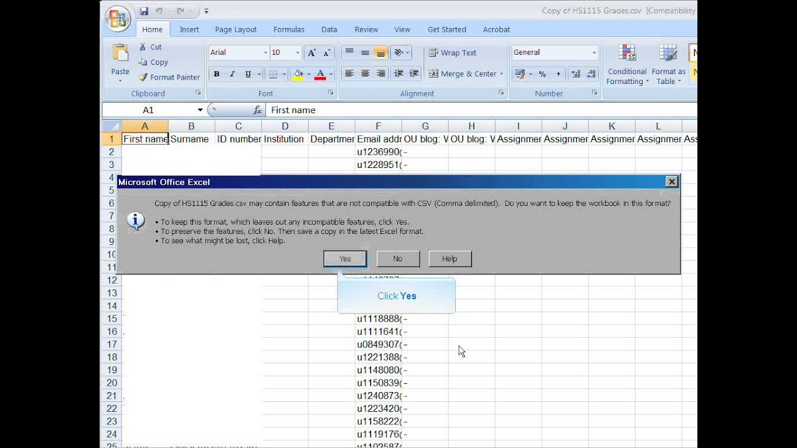This screenshot has height=448, width=797.
Task: Apply Percent Style
Action: tap(542, 73)
